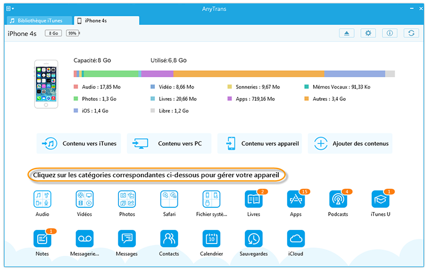The image size is (428, 271).
Task: Click the Autres : 3,4 Go legend entry
Action: 325,99
